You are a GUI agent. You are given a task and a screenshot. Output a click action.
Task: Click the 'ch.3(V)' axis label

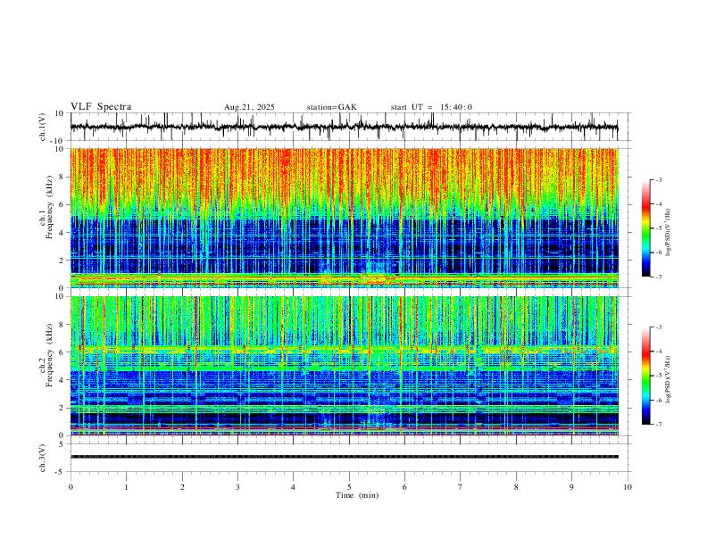43,458
